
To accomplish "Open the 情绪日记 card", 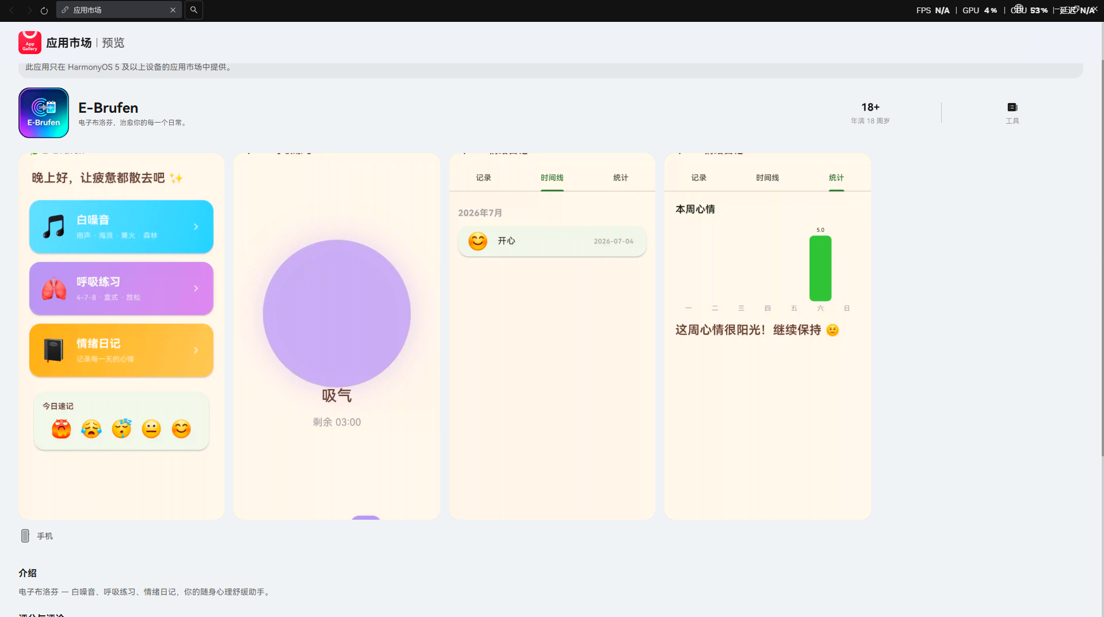I will [121, 350].
